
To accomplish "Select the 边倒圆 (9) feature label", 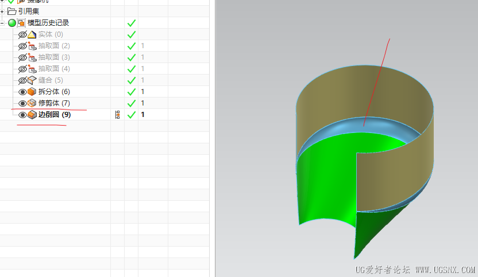I will click(54, 115).
